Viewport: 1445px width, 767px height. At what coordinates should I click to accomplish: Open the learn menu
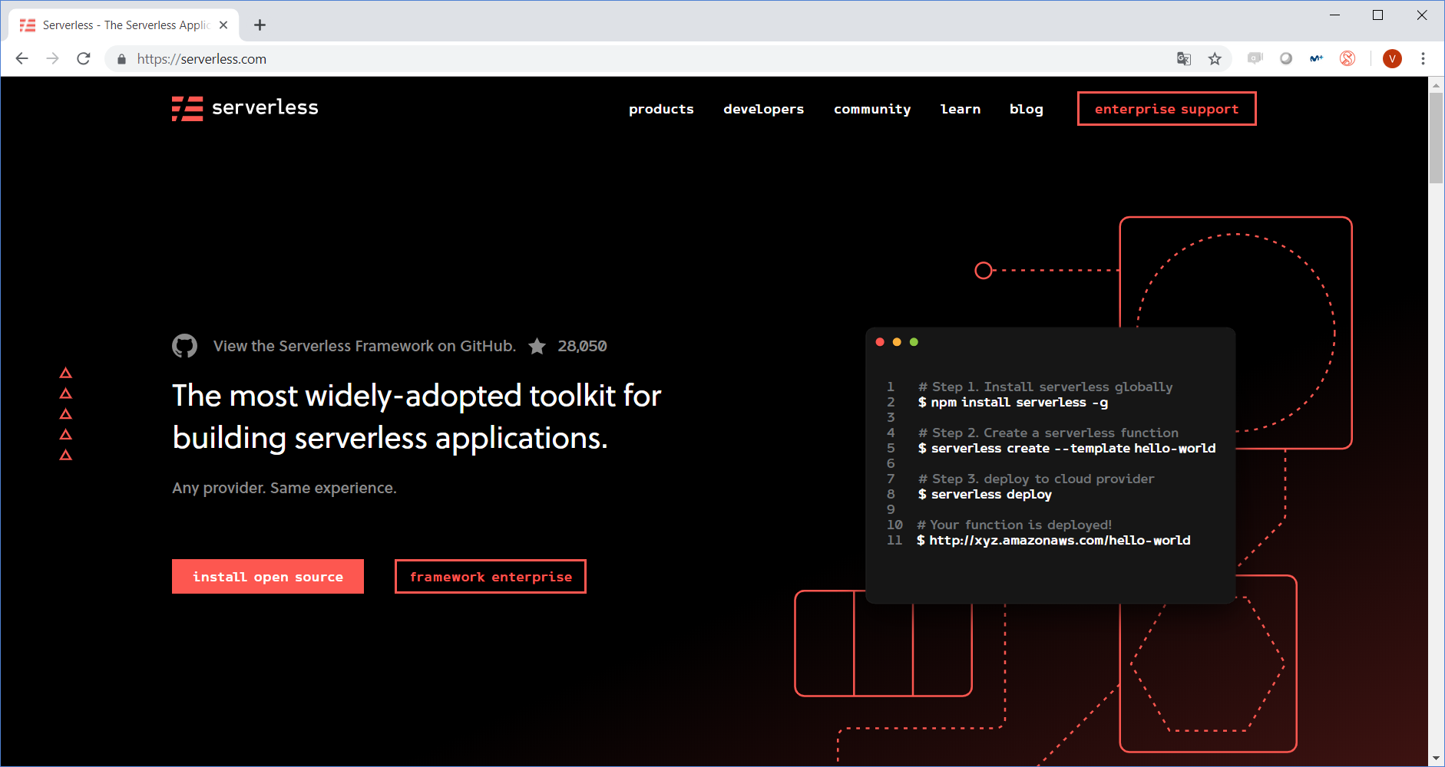pyautogui.click(x=961, y=109)
